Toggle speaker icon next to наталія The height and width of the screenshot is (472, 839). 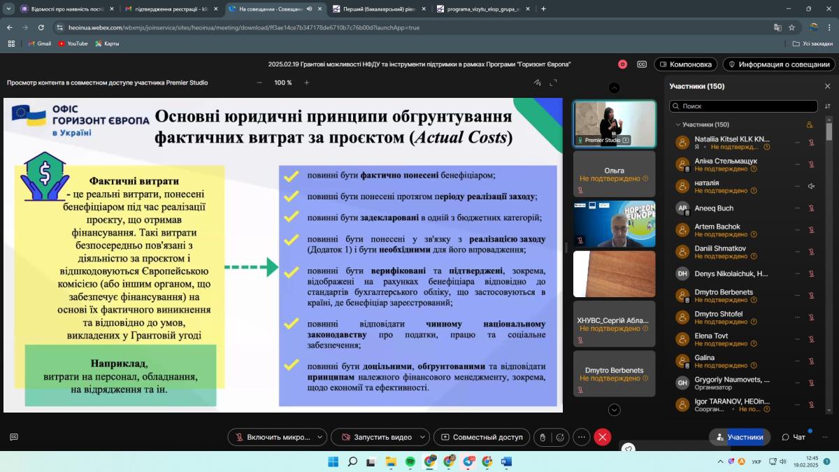tap(811, 186)
